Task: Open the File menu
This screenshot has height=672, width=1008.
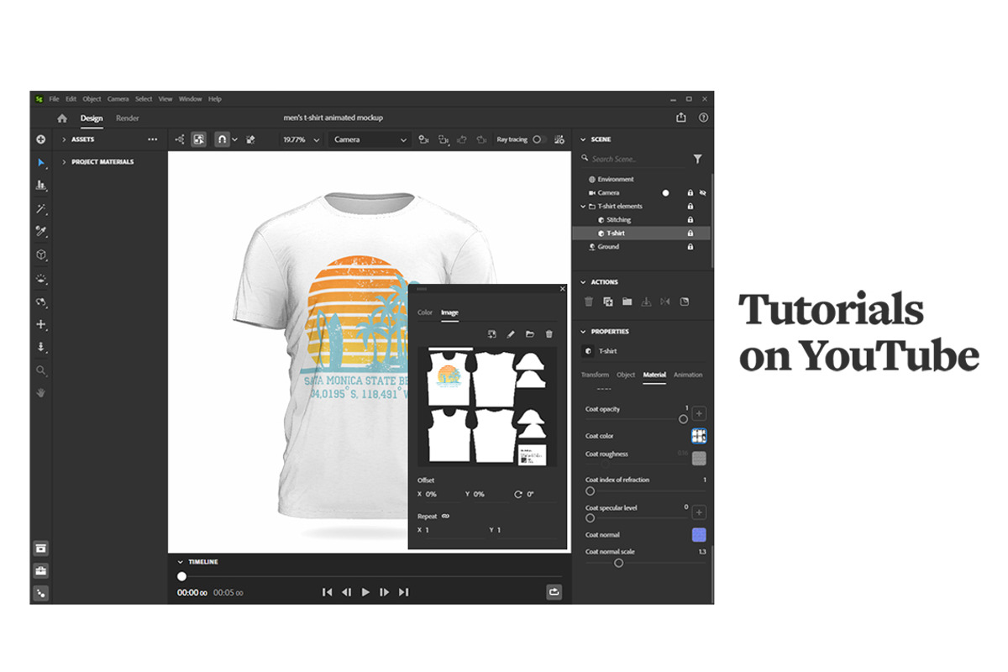Action: [54, 99]
